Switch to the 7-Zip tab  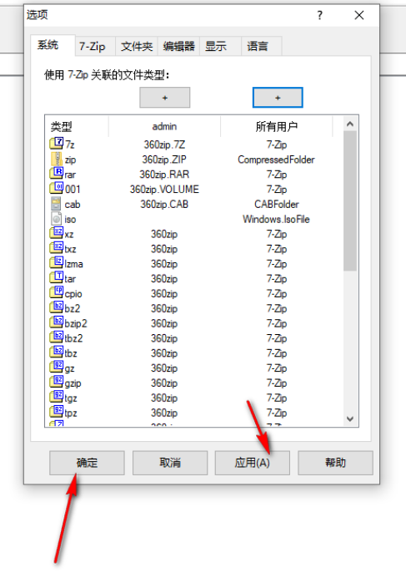tap(95, 47)
